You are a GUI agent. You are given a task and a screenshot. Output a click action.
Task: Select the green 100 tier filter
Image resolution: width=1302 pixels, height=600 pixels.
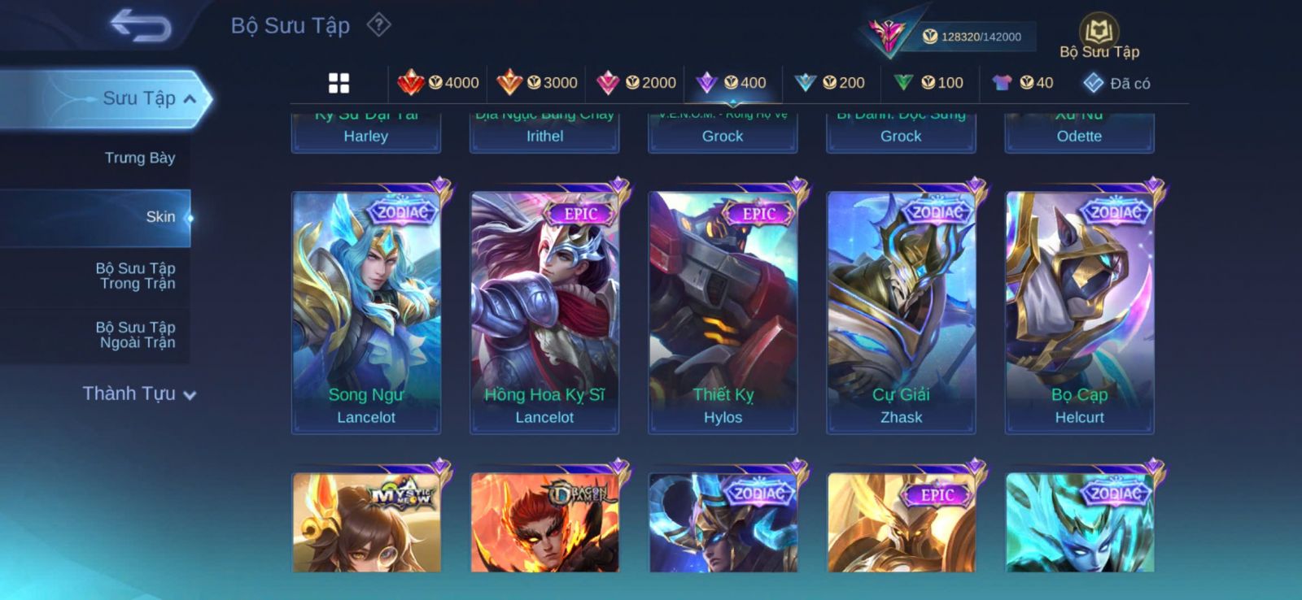click(928, 82)
